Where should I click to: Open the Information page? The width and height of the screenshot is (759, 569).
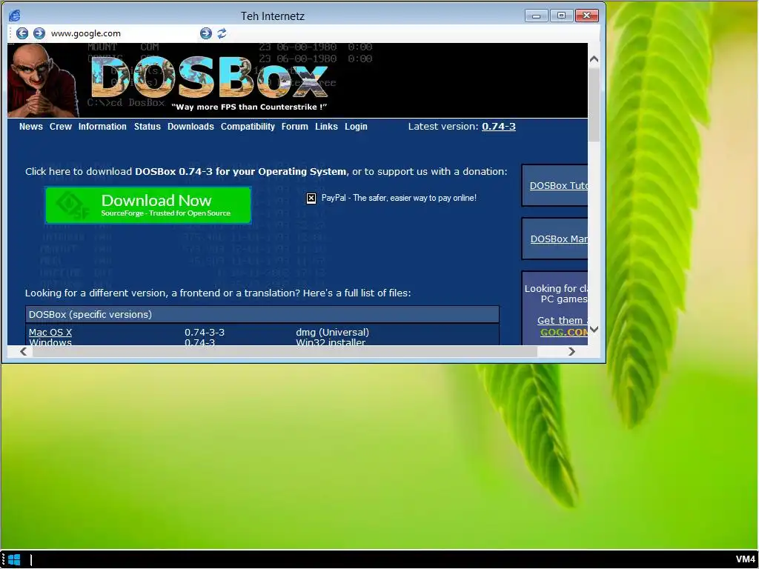pyautogui.click(x=102, y=127)
